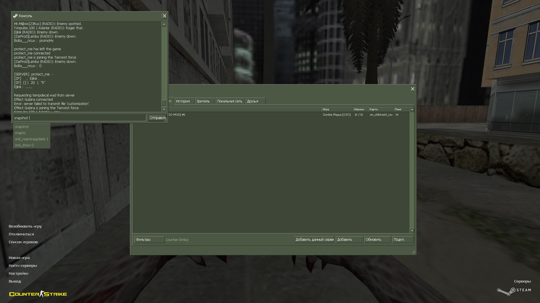Open the Локальная сеть tab
This screenshot has width=540, height=303.
(x=229, y=101)
